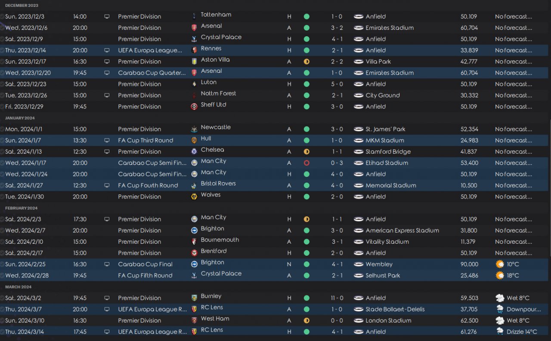Image resolution: width=551 pixels, height=341 pixels.
Task: Click the Tottenham club badge icon
Action: [194, 16]
